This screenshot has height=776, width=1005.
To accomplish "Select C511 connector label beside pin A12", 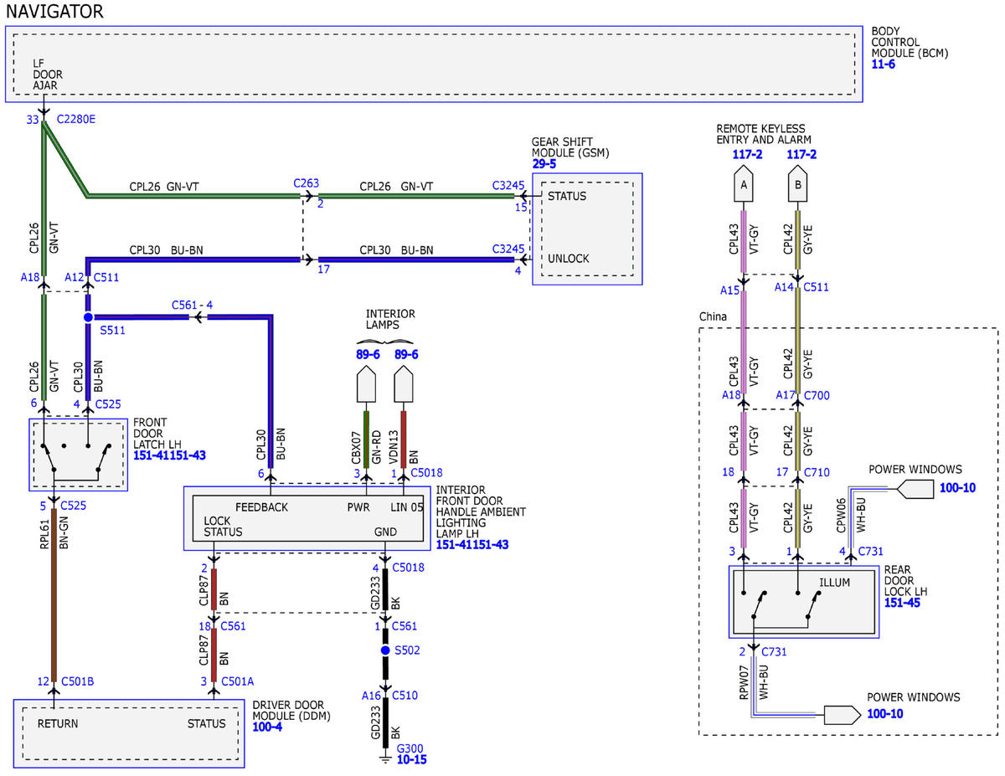I will pyautogui.click(x=106, y=276).
